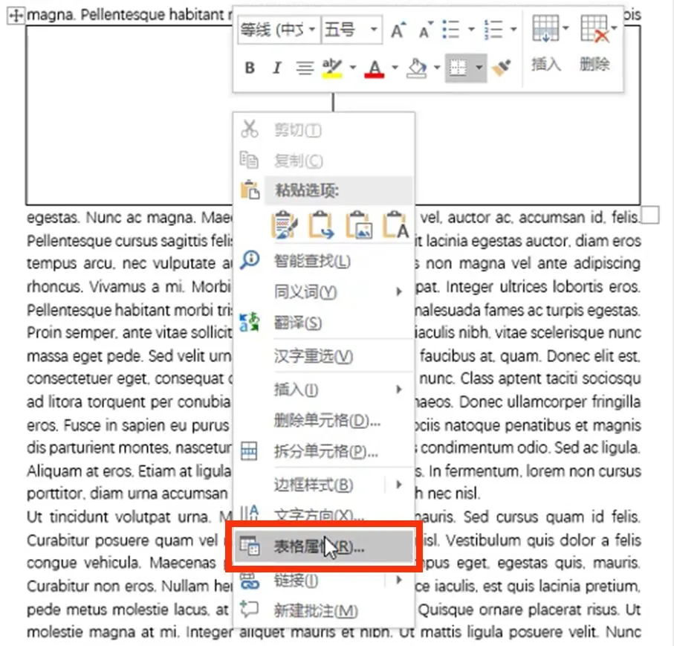
Task: Click the scissors cut icon
Action: (249, 129)
